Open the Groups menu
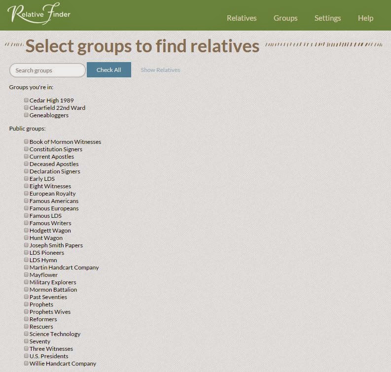 (285, 18)
